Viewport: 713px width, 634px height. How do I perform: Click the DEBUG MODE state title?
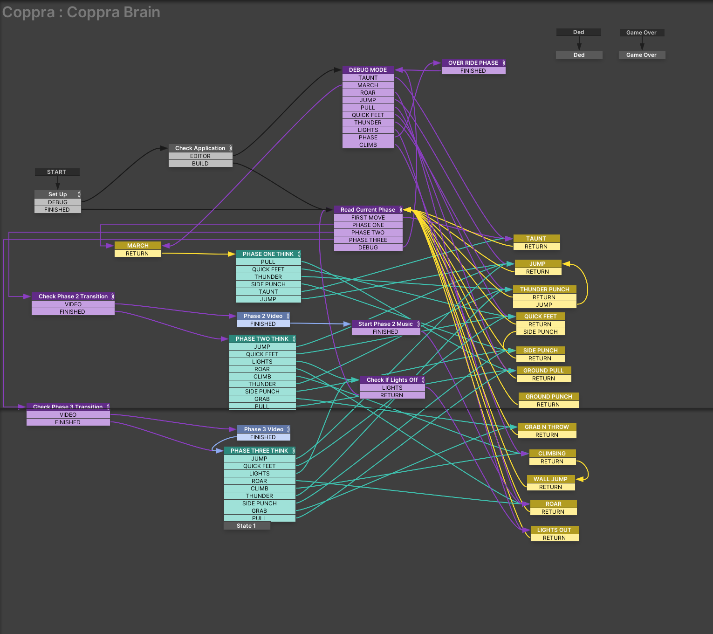point(368,70)
